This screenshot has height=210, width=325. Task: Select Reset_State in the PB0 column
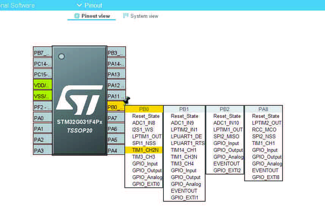click(x=146, y=116)
